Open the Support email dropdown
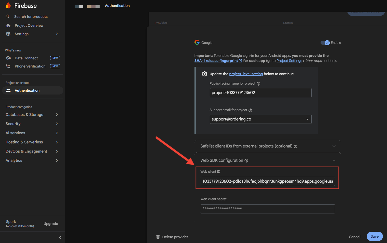 pos(260,119)
